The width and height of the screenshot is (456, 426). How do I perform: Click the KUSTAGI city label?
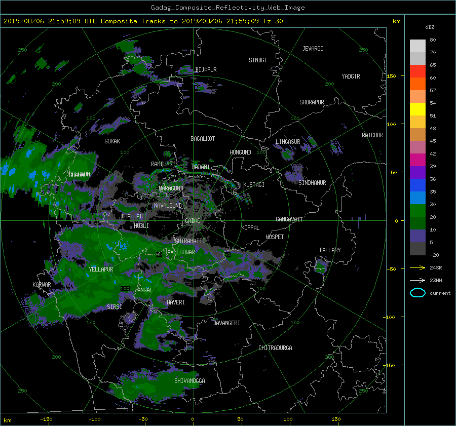click(x=254, y=185)
